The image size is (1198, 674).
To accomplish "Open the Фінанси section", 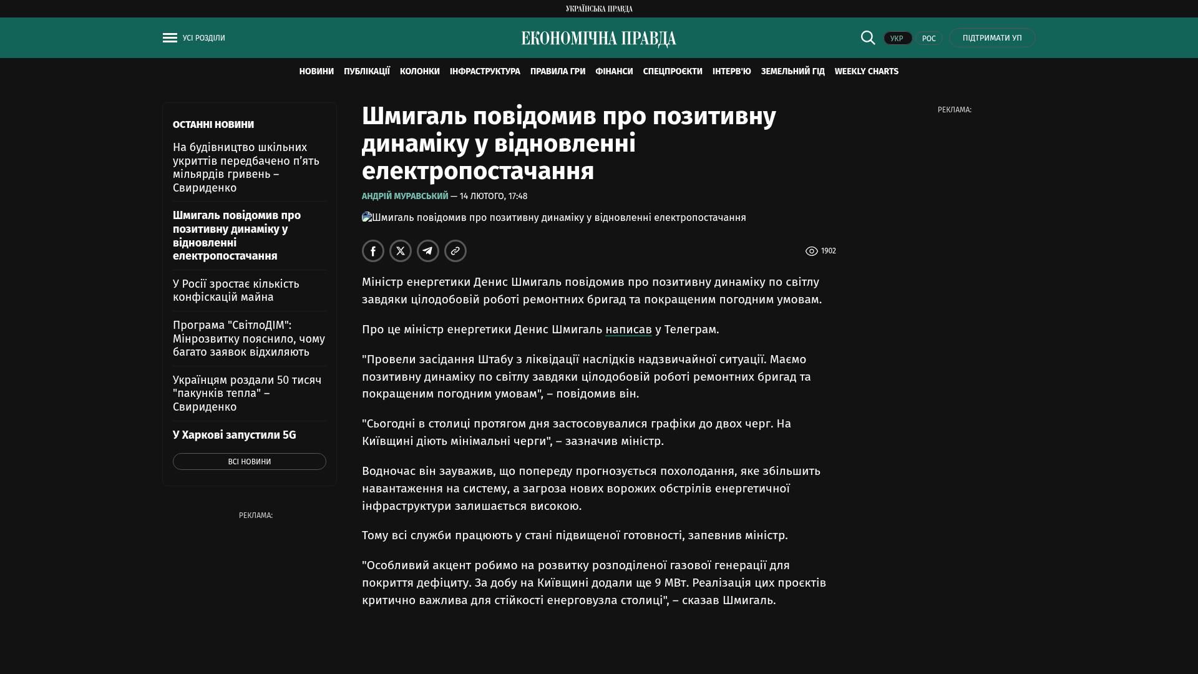I will pyautogui.click(x=614, y=72).
